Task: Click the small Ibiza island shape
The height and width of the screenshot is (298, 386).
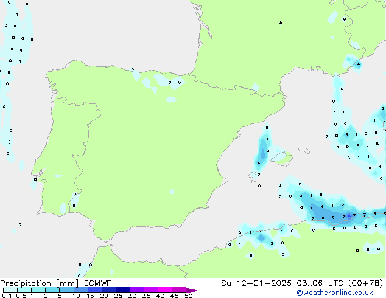Action: tap(253, 175)
